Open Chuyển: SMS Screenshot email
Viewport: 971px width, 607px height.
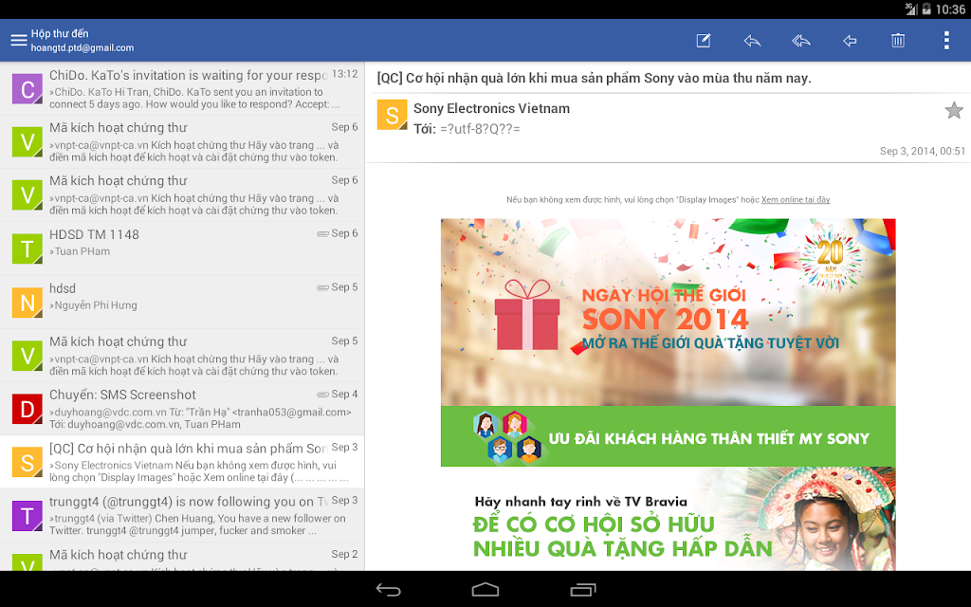click(182, 409)
